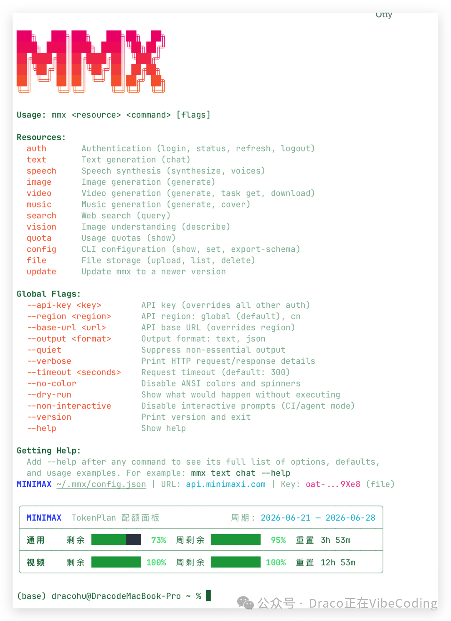Click the 'image' resource name
Image resolution: width=451 pixels, height=621 pixels.
coord(39,182)
